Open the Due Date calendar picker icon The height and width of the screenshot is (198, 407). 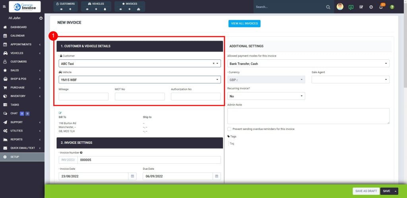(x=217, y=176)
